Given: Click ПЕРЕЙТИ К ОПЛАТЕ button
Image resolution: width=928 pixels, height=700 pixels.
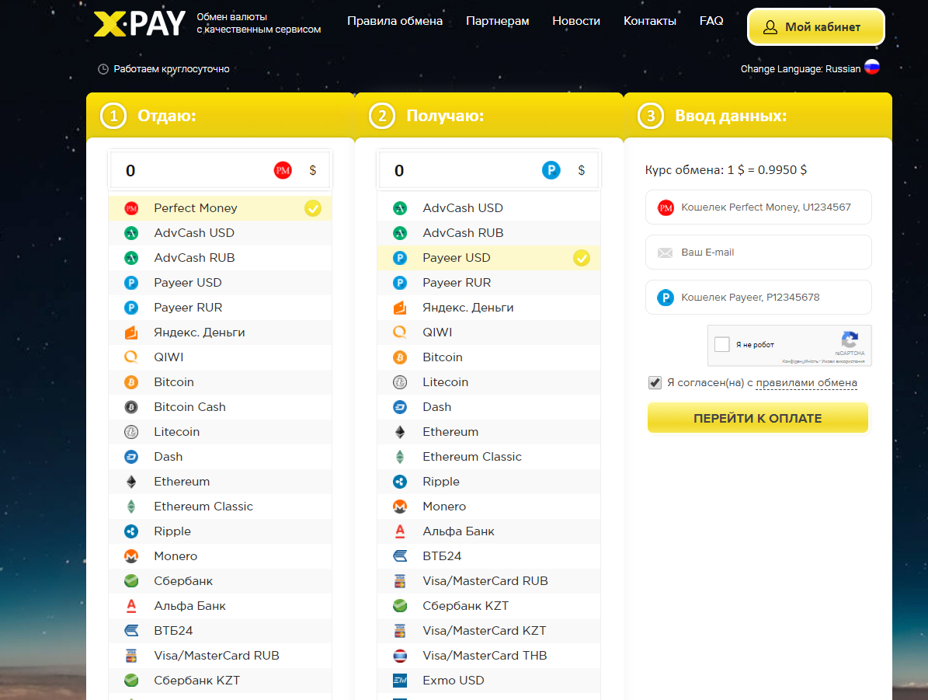Looking at the screenshot, I should coord(758,418).
